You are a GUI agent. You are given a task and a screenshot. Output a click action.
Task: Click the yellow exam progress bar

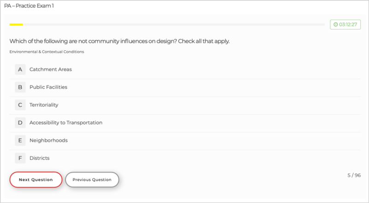pos(16,24)
